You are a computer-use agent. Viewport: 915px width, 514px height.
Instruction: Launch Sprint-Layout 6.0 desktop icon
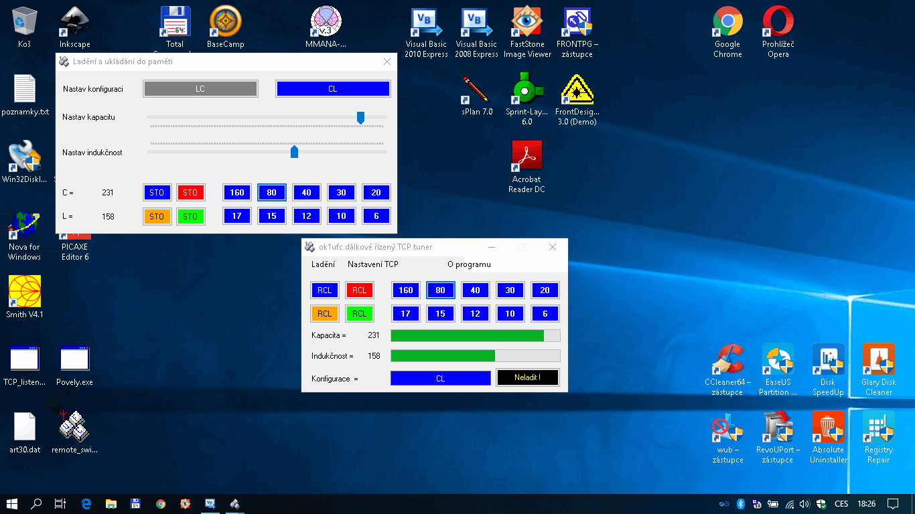point(526,89)
